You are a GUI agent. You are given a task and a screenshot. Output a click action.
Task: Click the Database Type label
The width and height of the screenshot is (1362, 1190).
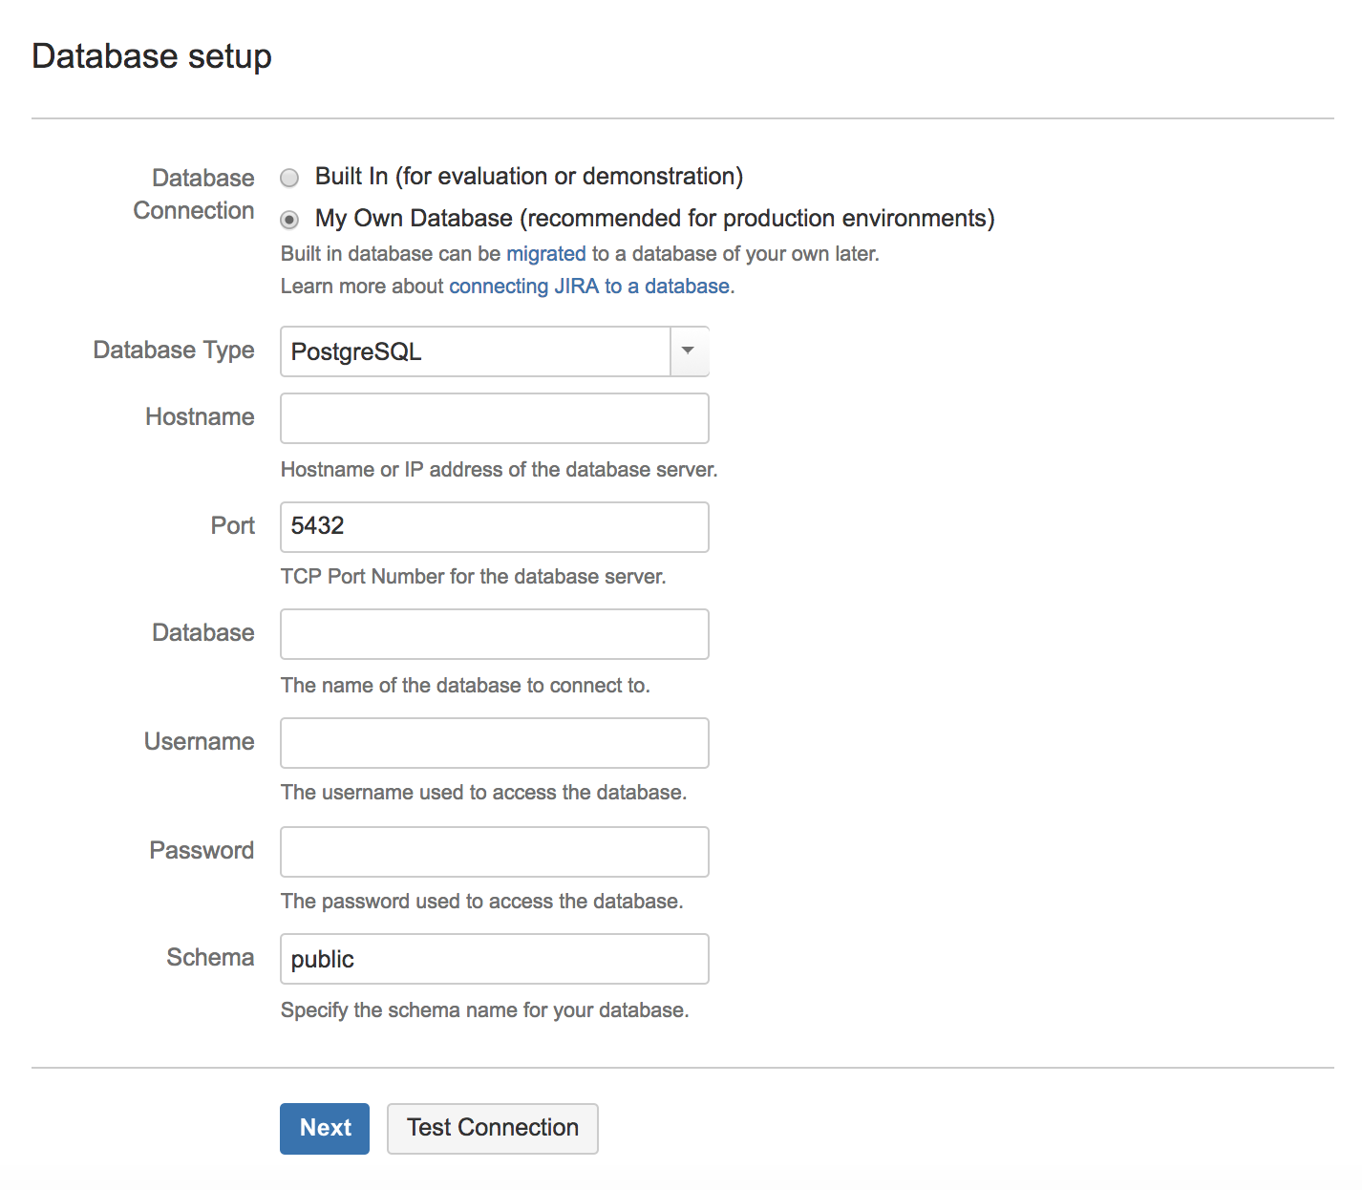(x=174, y=351)
